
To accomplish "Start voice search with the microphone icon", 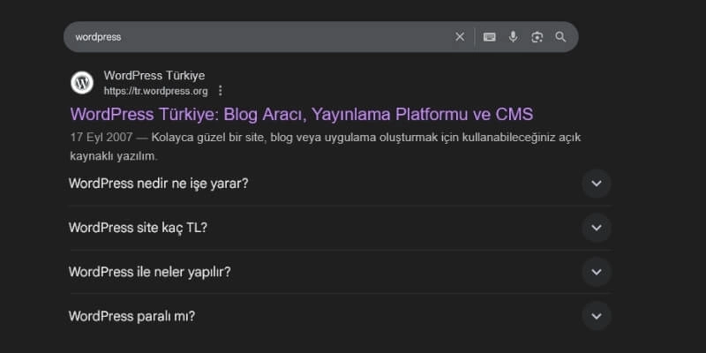I will click(513, 37).
